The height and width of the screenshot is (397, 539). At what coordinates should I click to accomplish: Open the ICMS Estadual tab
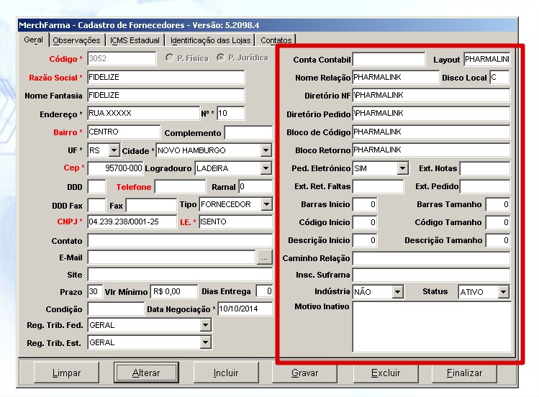click(135, 40)
